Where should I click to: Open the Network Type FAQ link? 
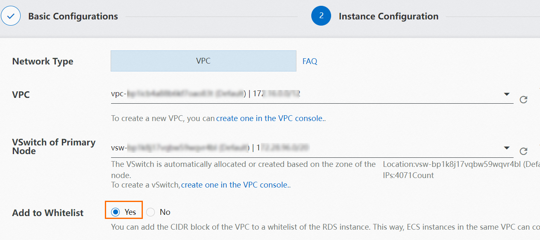coord(310,62)
